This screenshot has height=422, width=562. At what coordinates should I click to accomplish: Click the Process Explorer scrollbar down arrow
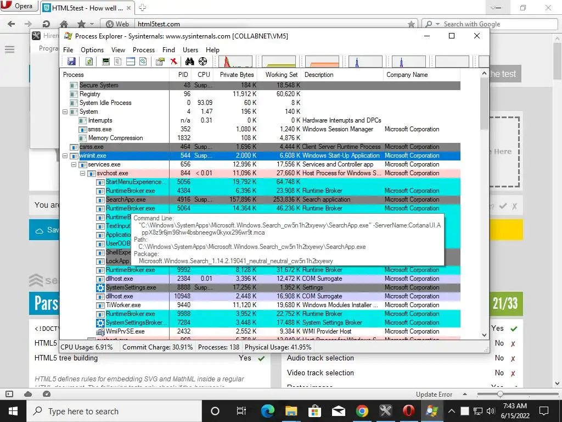click(484, 335)
